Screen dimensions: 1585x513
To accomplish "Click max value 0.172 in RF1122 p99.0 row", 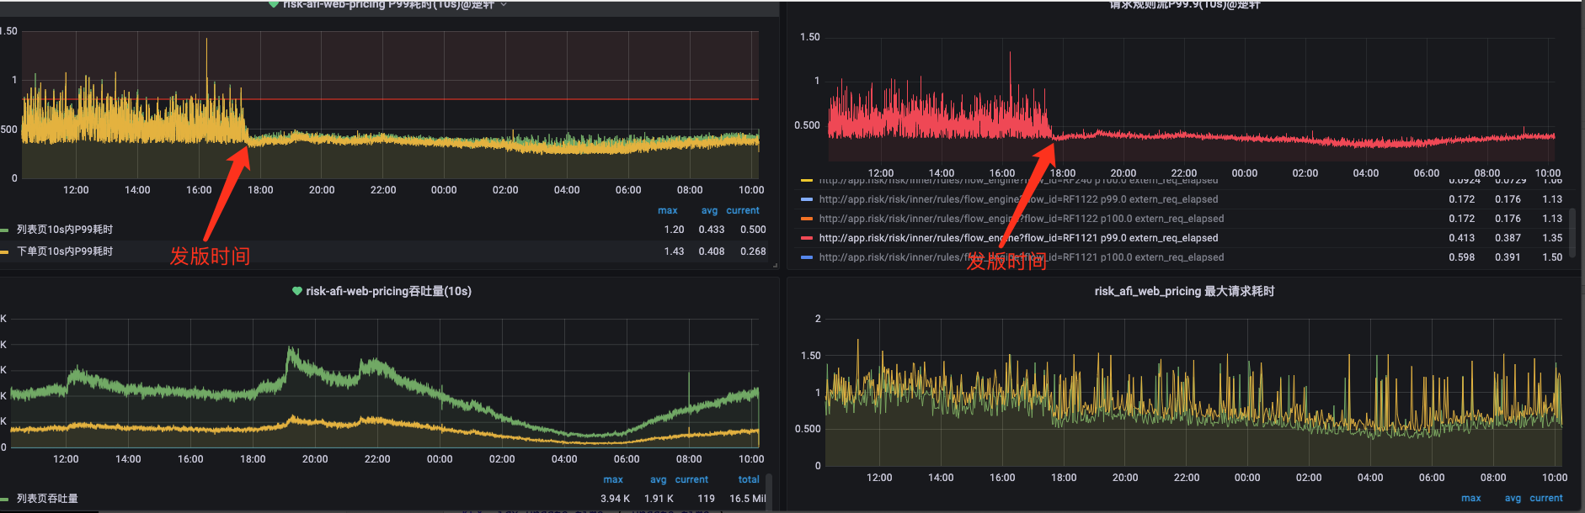I will click(x=1461, y=199).
